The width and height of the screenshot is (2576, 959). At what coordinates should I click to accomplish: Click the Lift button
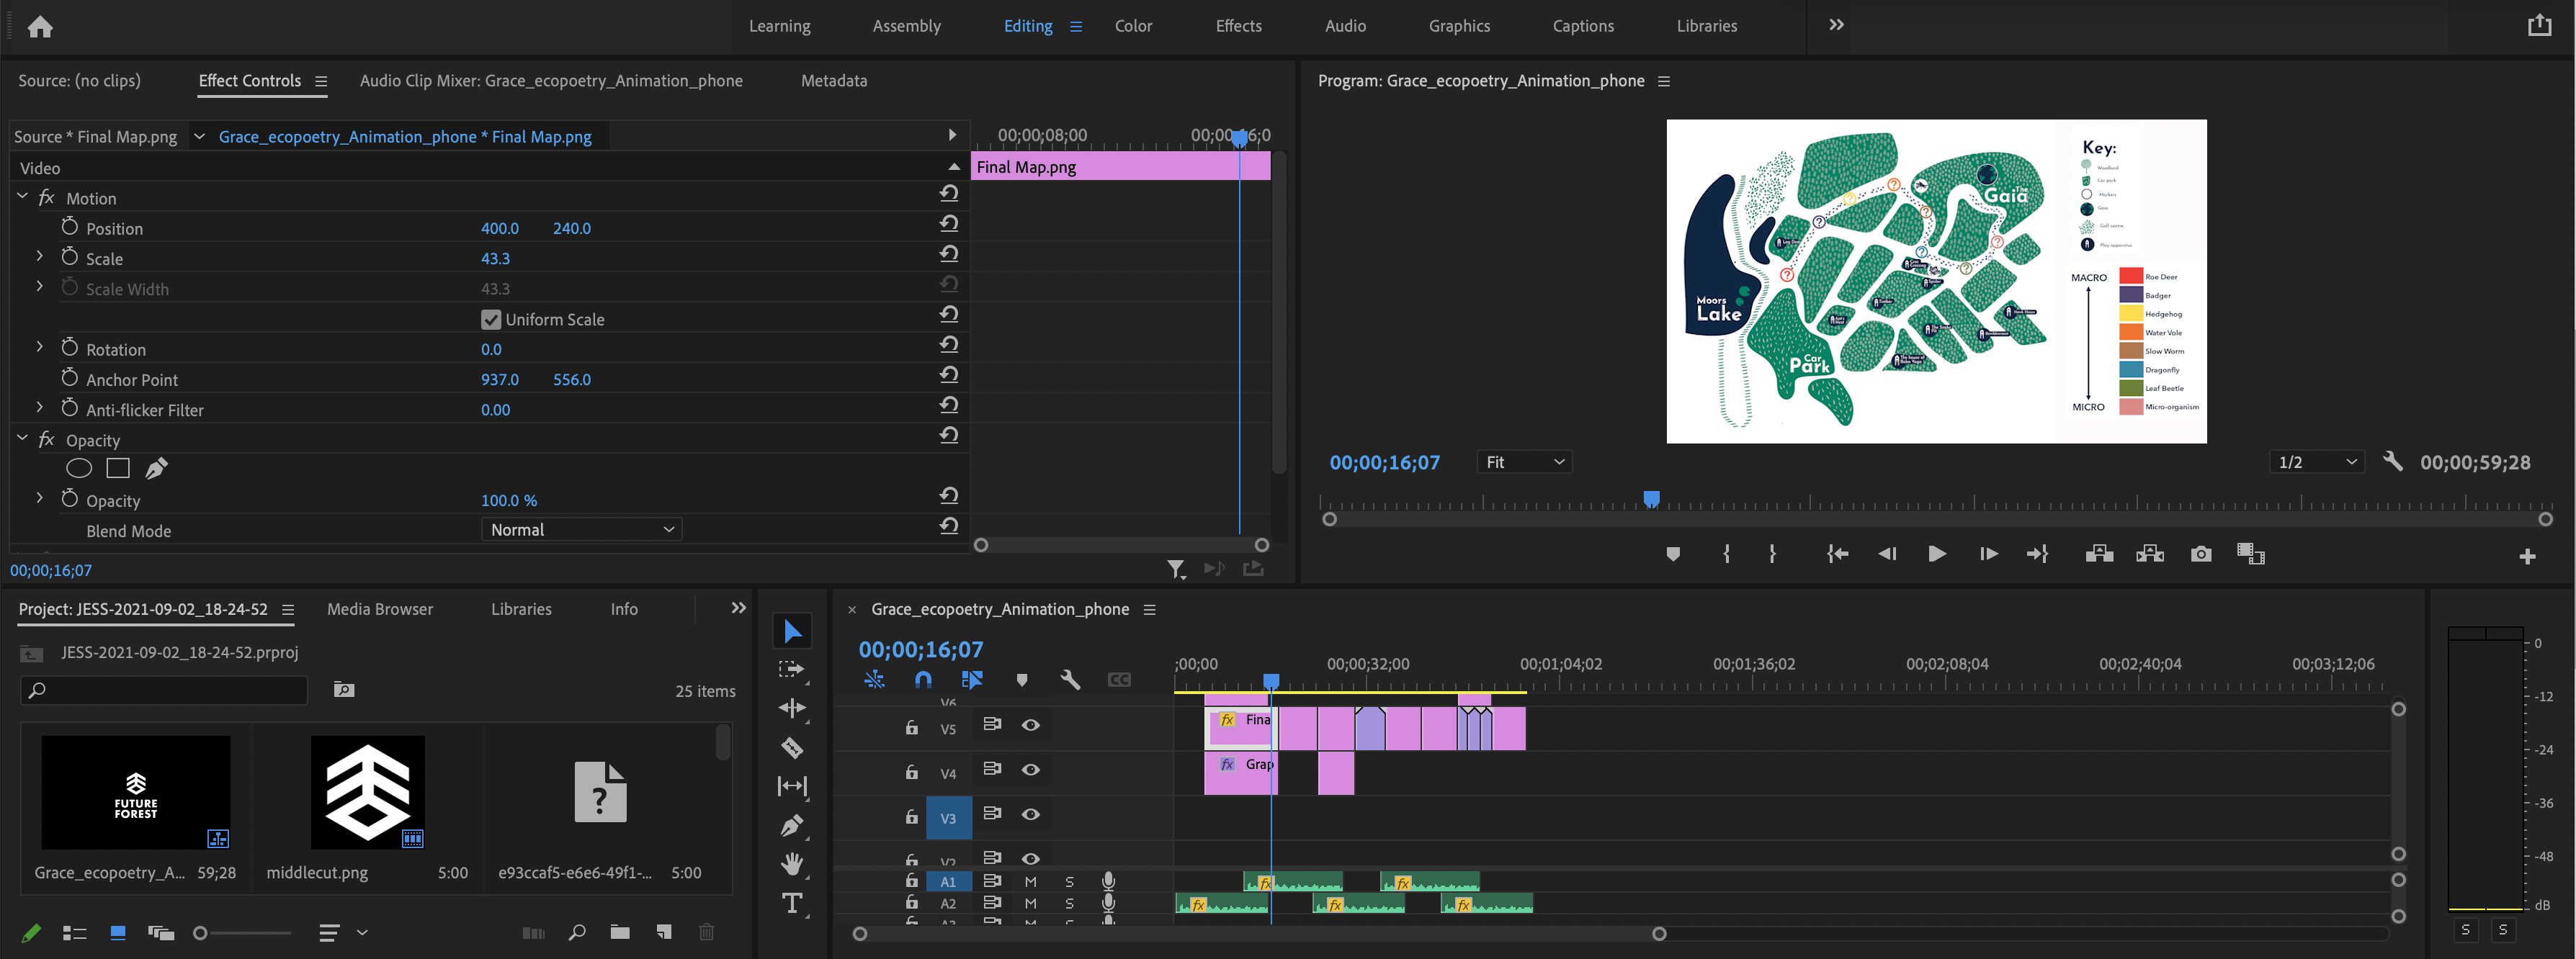(2099, 554)
